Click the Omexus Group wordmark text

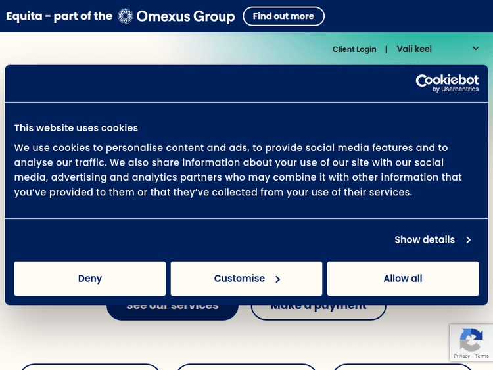pyautogui.click(x=185, y=16)
